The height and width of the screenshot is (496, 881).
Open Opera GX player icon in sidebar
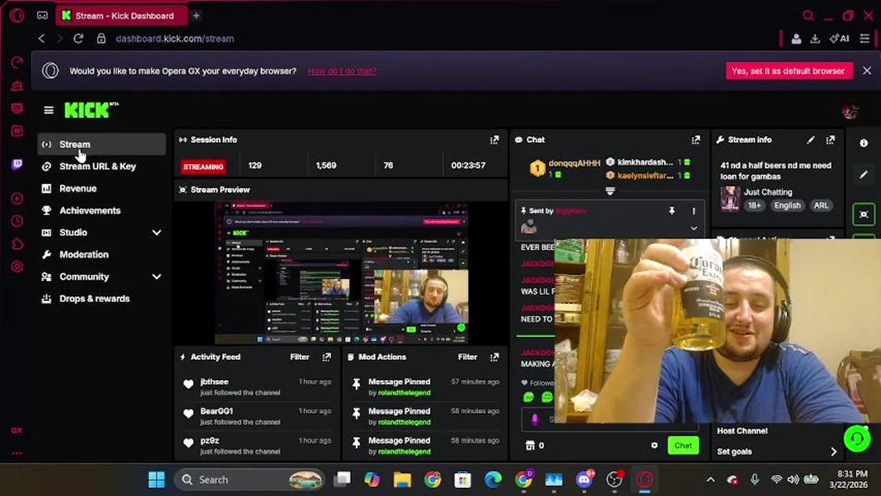coord(17,198)
